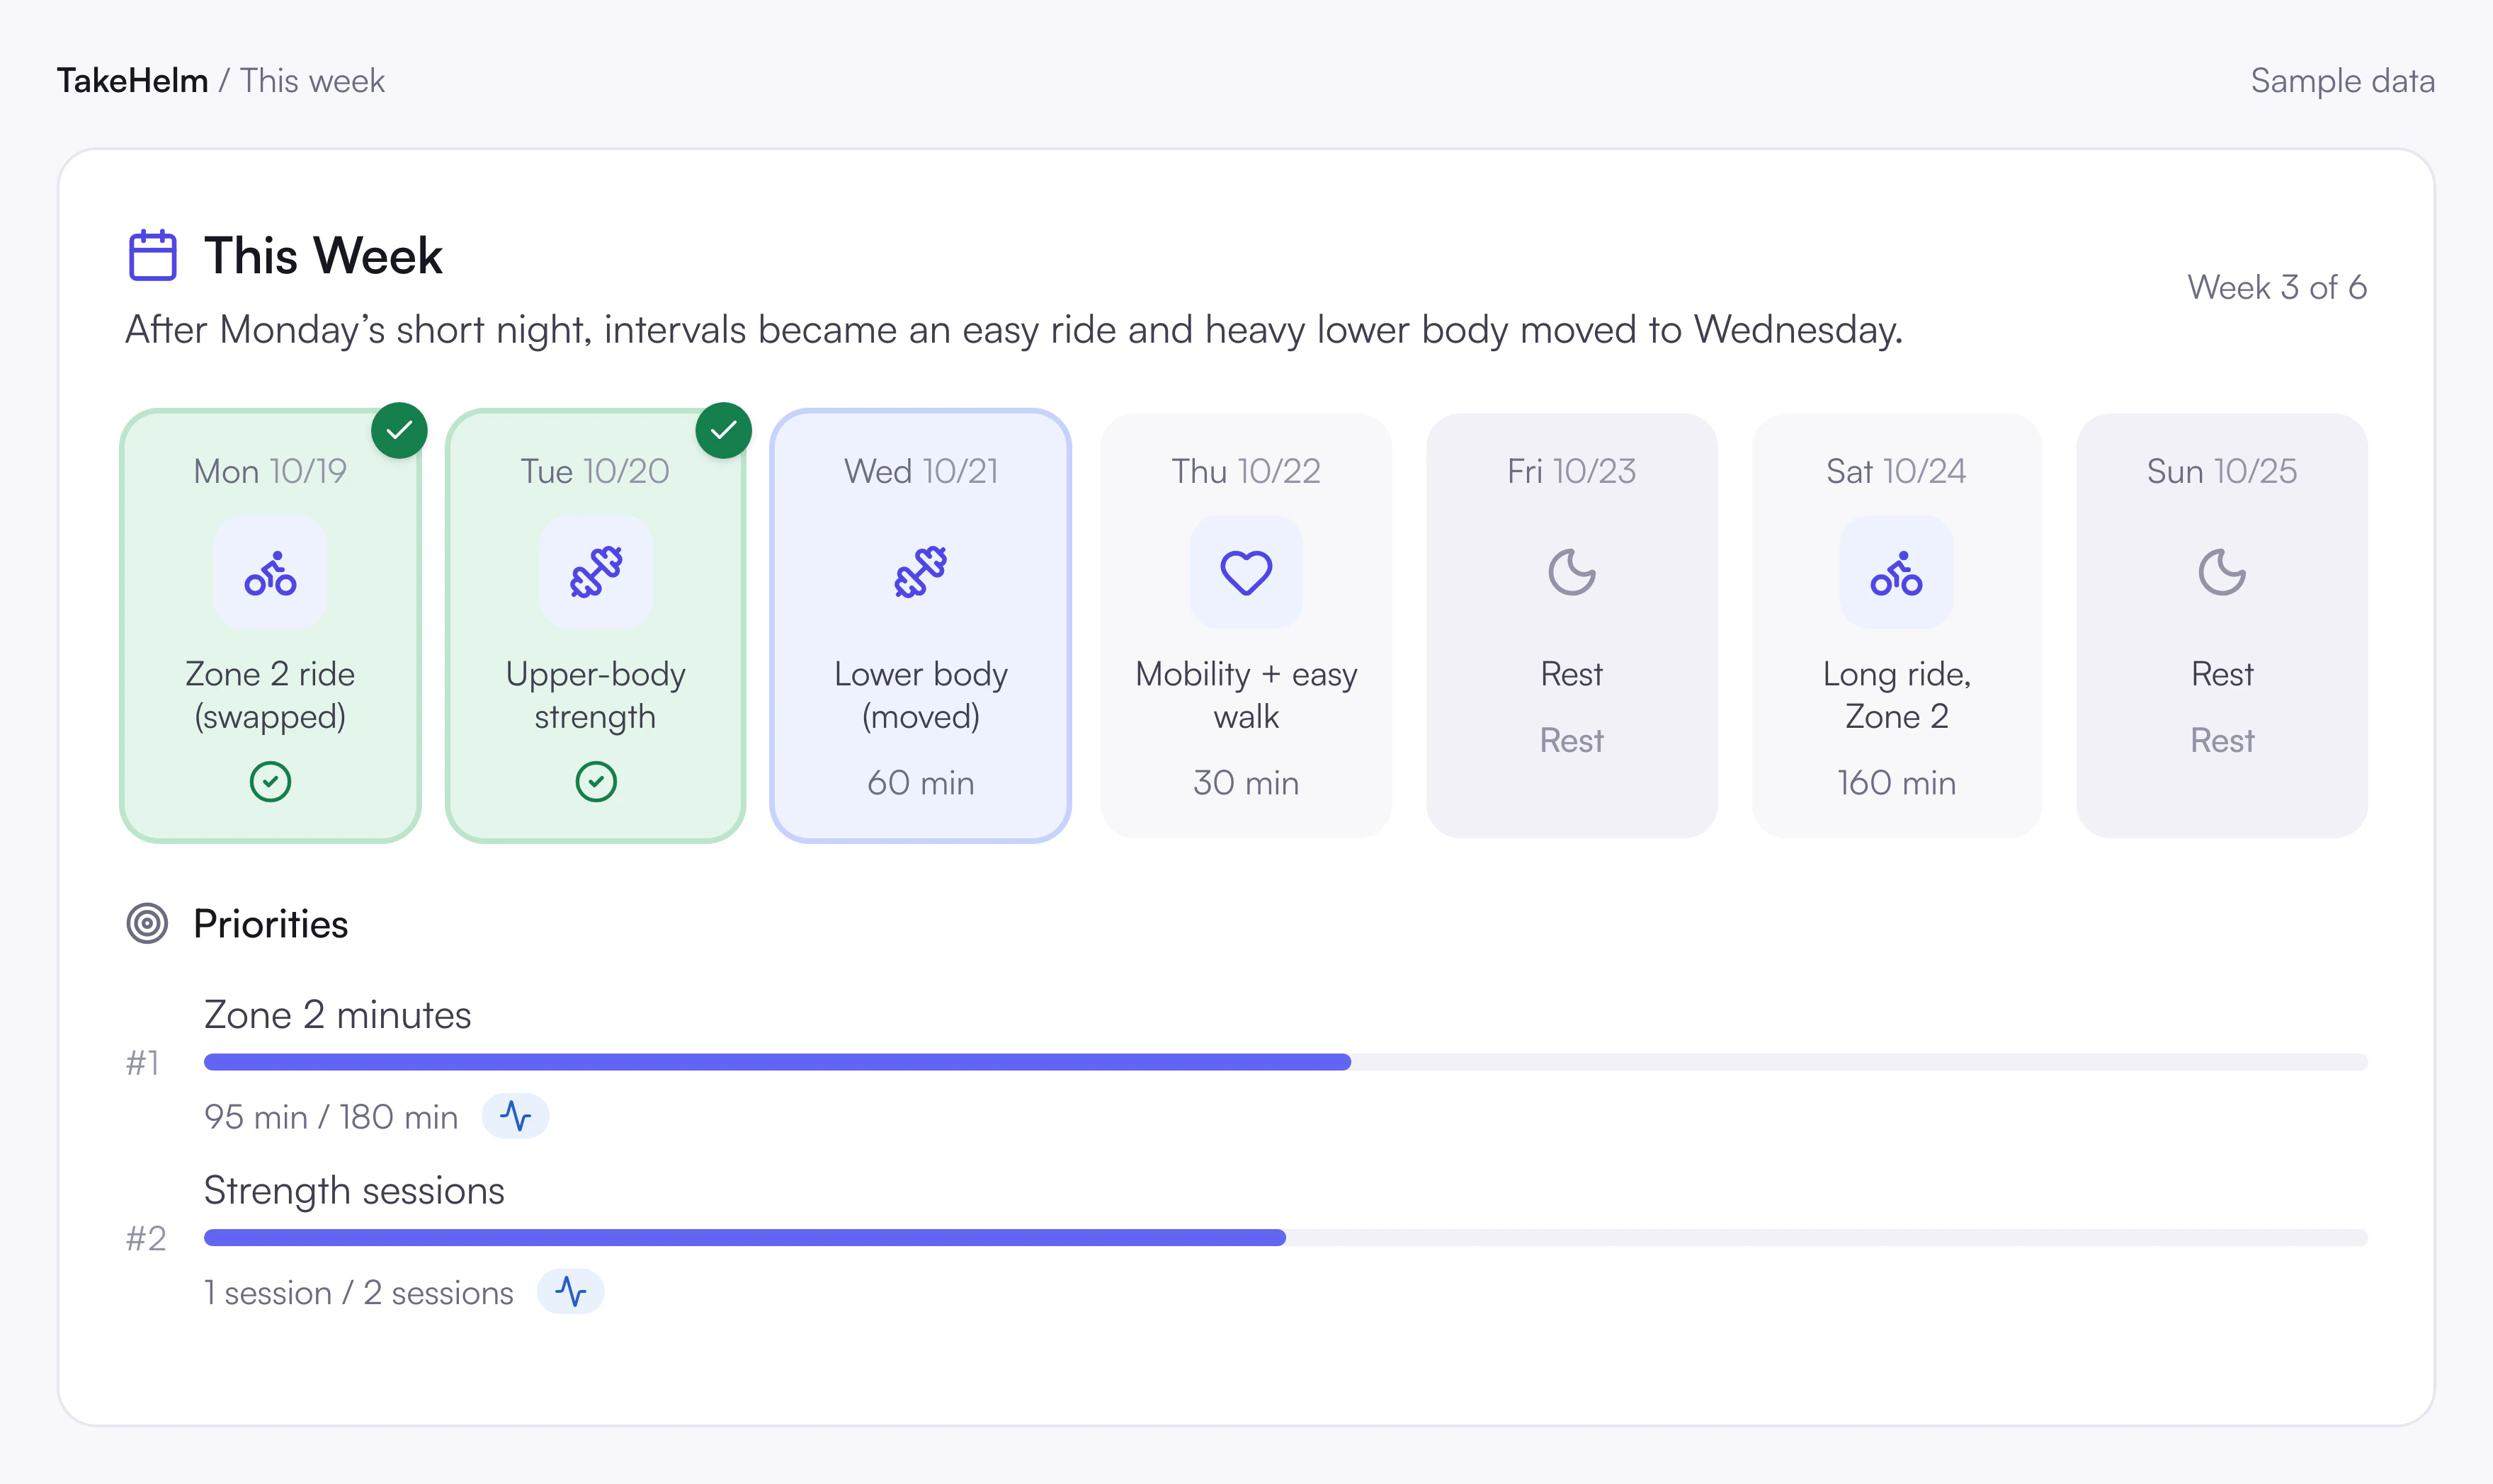Click the bicycle icon on Sat 10/24 card
Image resolution: width=2493 pixels, height=1484 pixels.
point(1896,573)
